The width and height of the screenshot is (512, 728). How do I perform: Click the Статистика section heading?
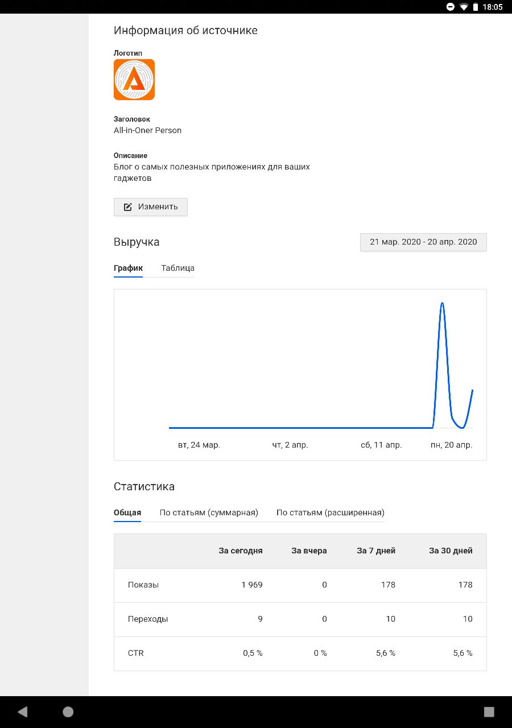pos(144,486)
